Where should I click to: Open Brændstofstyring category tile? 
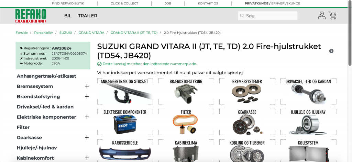186,92
